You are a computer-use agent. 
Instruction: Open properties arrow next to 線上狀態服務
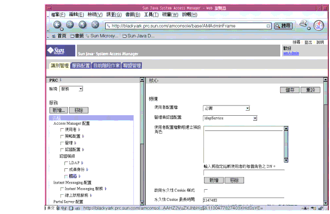pyautogui.click(x=91, y=195)
